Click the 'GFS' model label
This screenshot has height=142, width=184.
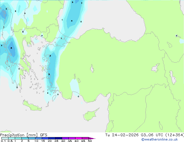point(44,135)
